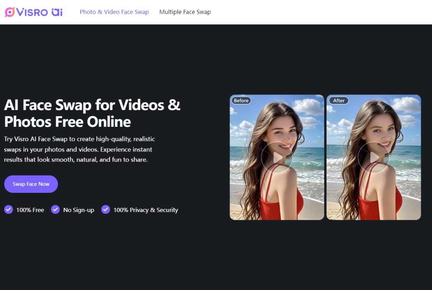Image resolution: width=432 pixels, height=290 pixels.
Task: Click checkmark icon beside Privacy & Security
Action: click(x=106, y=209)
